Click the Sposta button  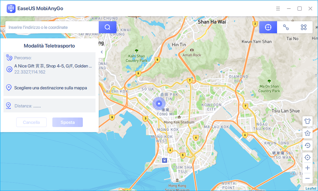point(68,122)
